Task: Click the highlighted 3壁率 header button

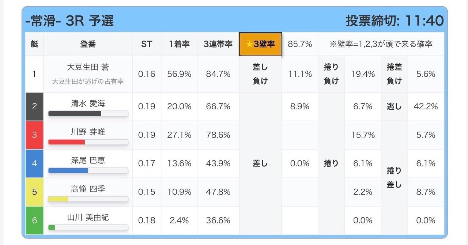Action: tap(260, 44)
